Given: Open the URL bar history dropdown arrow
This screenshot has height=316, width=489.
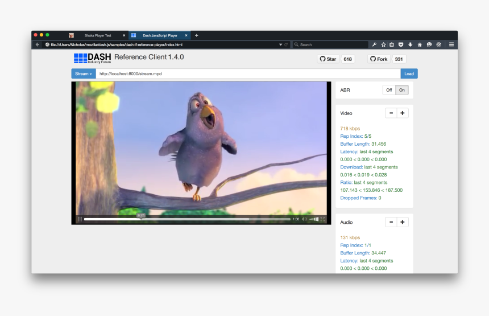Looking at the screenshot, I should (280, 44).
